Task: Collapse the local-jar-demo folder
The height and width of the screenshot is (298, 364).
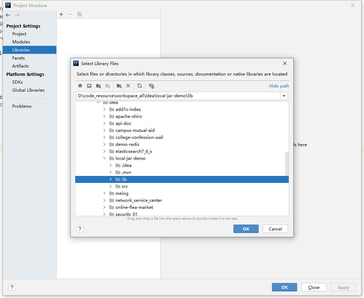Action: pos(104,158)
